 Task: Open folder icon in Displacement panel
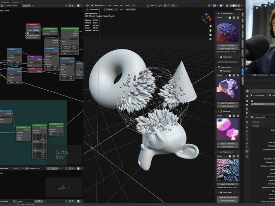(230, 156)
